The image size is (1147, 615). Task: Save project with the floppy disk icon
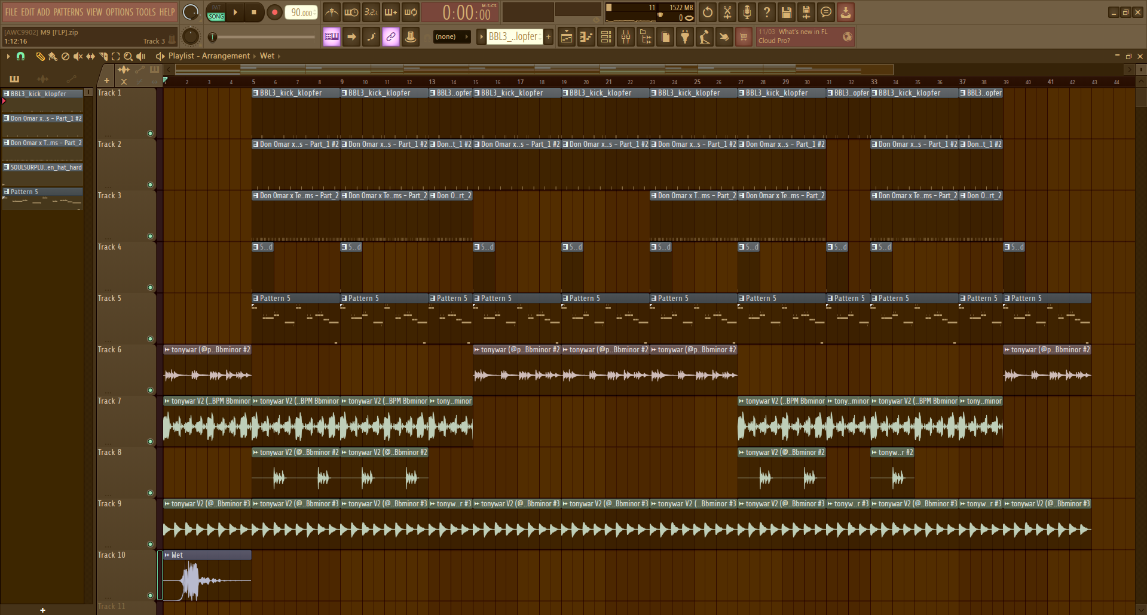click(787, 12)
